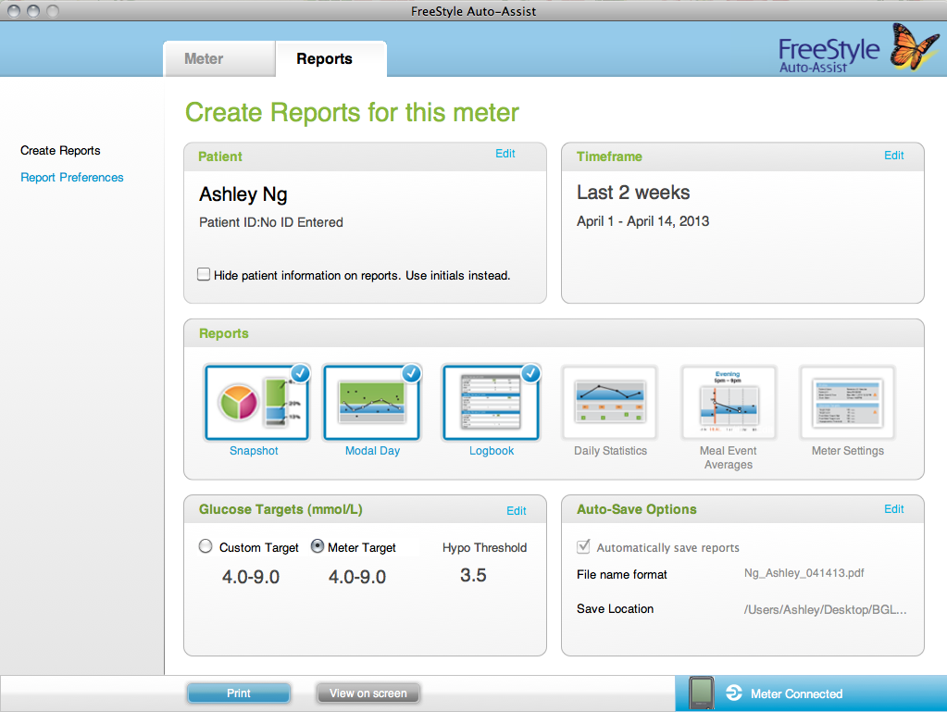Edit the Glucose Targets section

pos(516,510)
